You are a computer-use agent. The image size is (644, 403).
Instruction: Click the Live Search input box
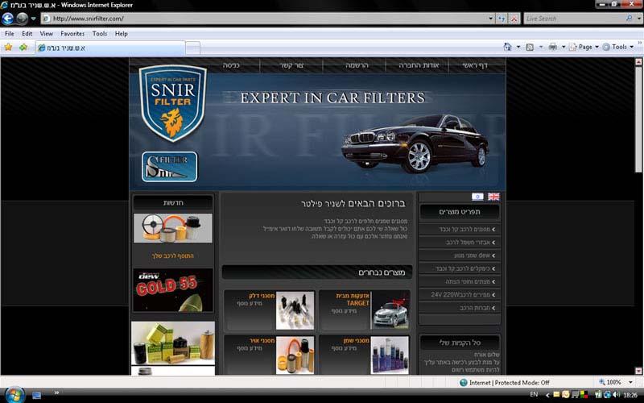pyautogui.click(x=574, y=19)
